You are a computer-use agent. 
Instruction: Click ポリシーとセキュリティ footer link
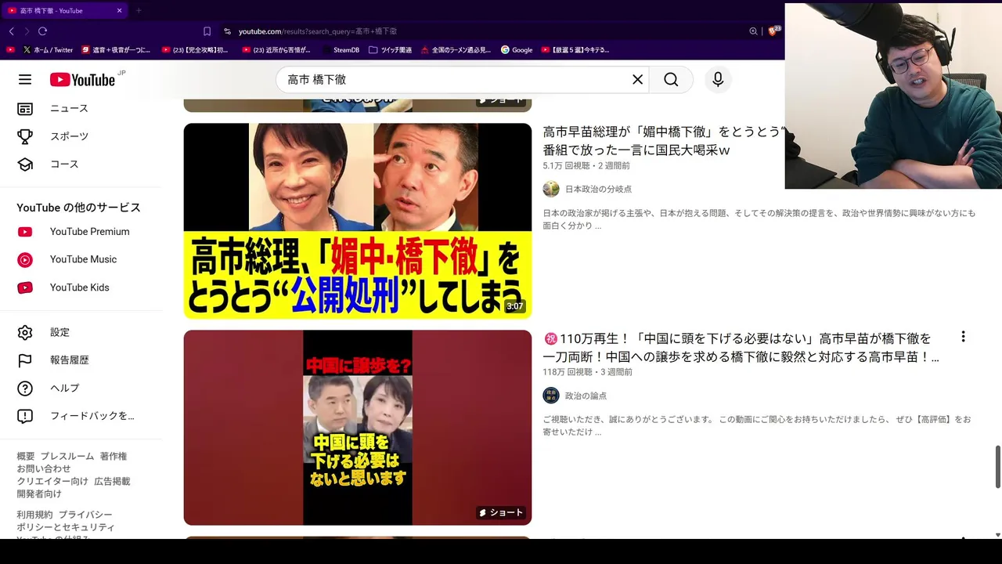point(66,527)
